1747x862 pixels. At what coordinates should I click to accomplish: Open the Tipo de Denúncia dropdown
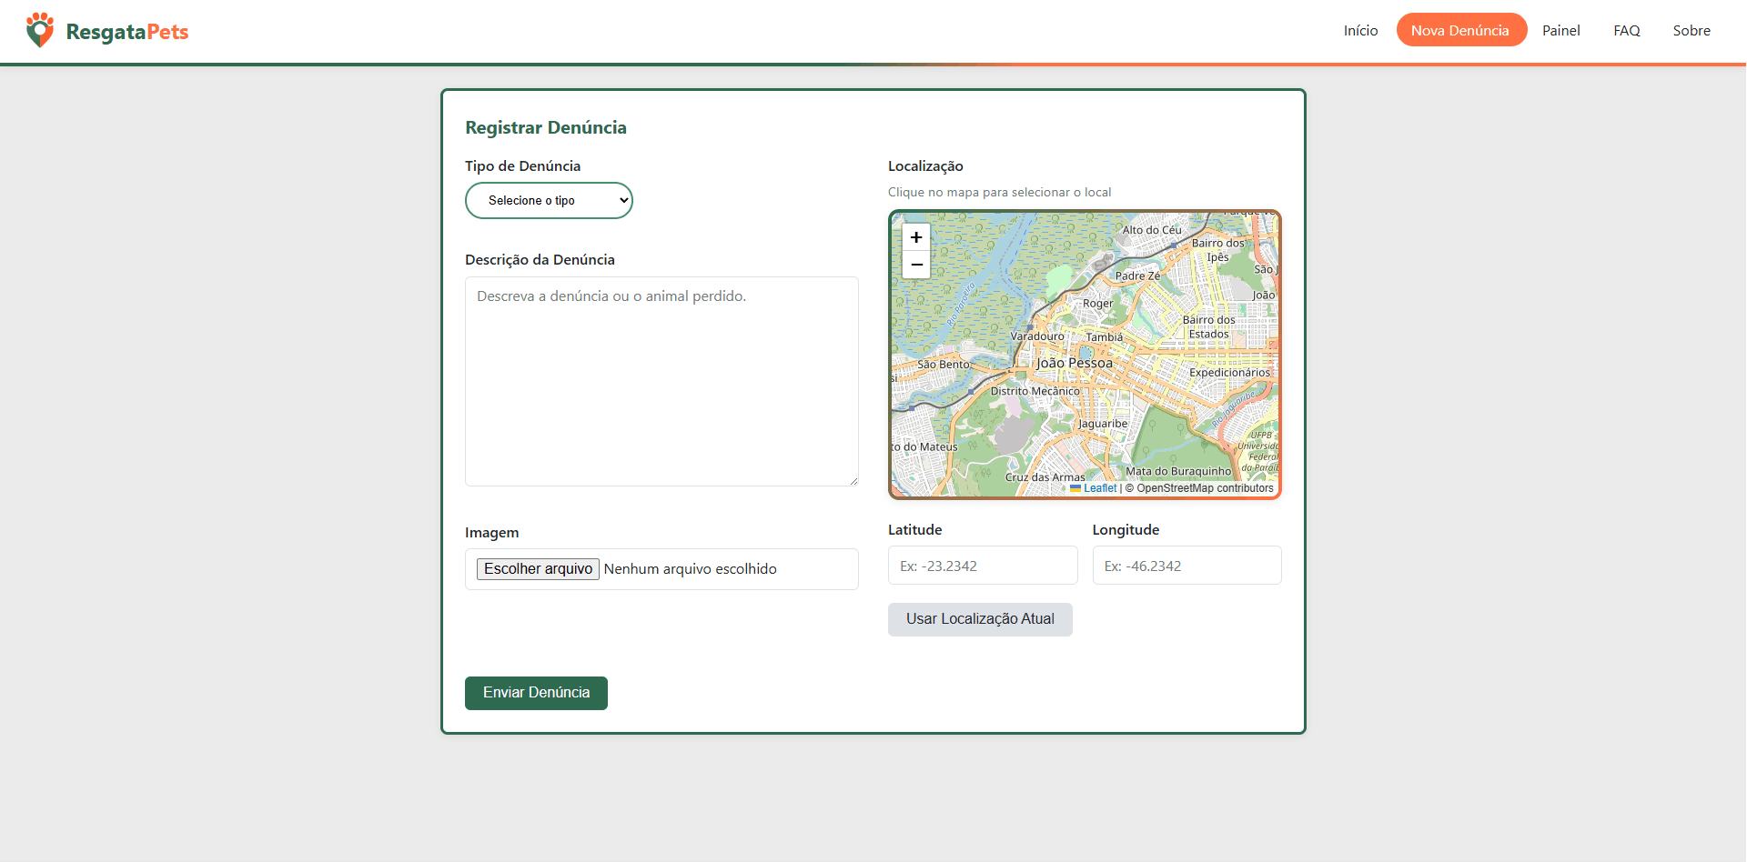click(549, 200)
